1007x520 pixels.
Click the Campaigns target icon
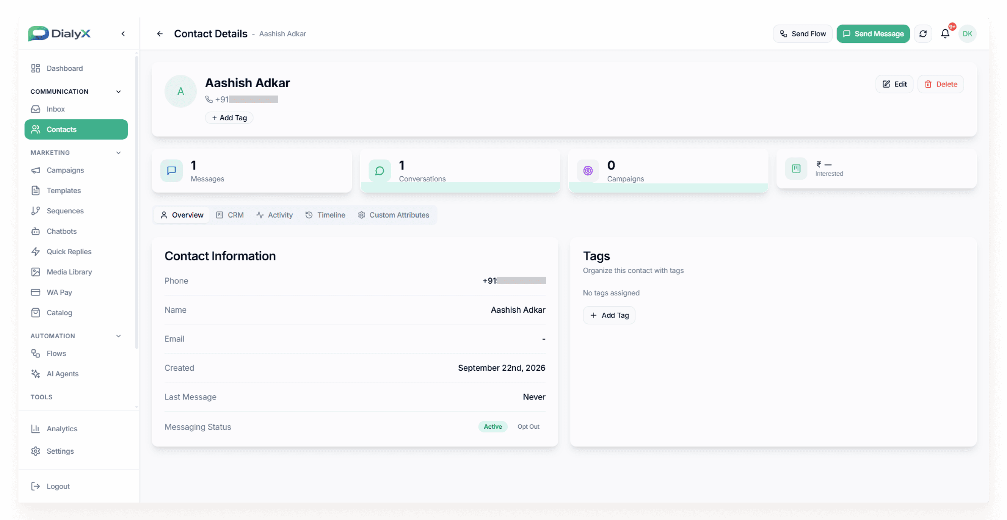[588, 170]
